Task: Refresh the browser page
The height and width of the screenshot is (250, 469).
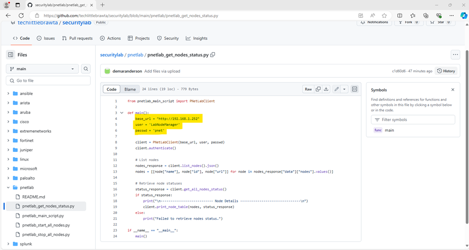Action: pyautogui.click(x=21, y=15)
